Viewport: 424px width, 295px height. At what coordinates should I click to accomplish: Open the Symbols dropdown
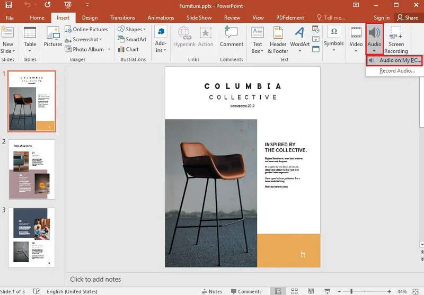[334, 39]
